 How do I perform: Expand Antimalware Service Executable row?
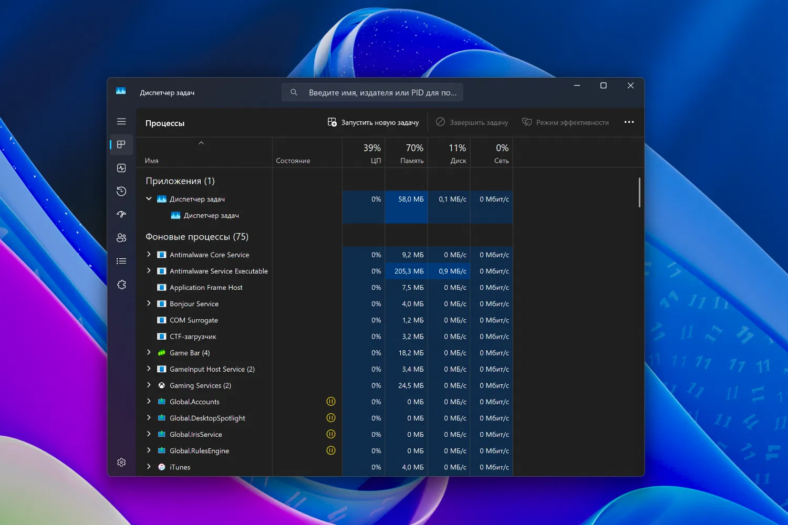(149, 271)
